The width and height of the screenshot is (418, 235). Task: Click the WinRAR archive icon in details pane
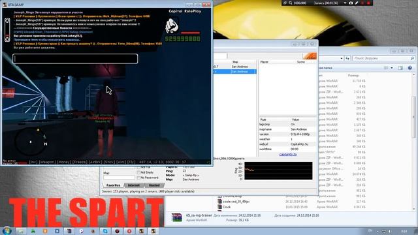click(176, 217)
